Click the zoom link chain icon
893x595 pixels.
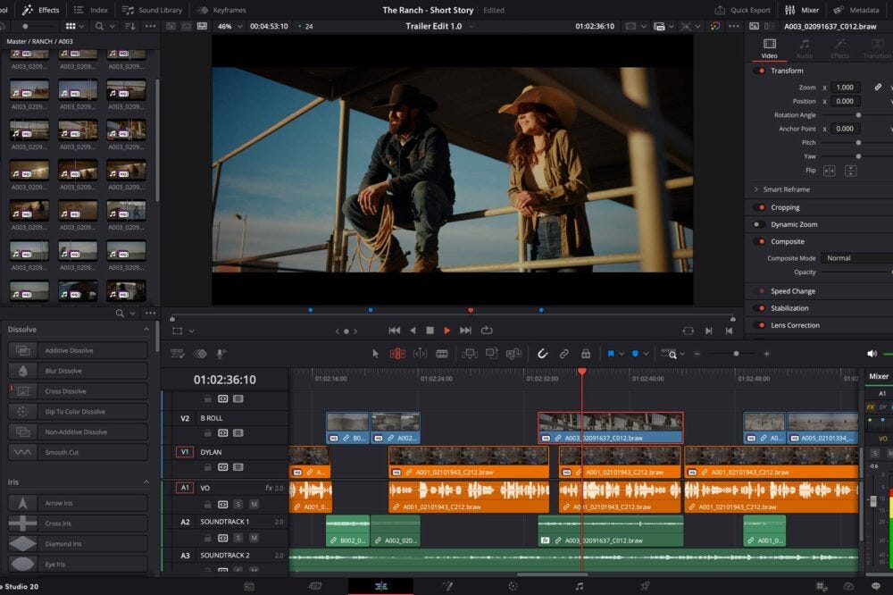coord(878,88)
